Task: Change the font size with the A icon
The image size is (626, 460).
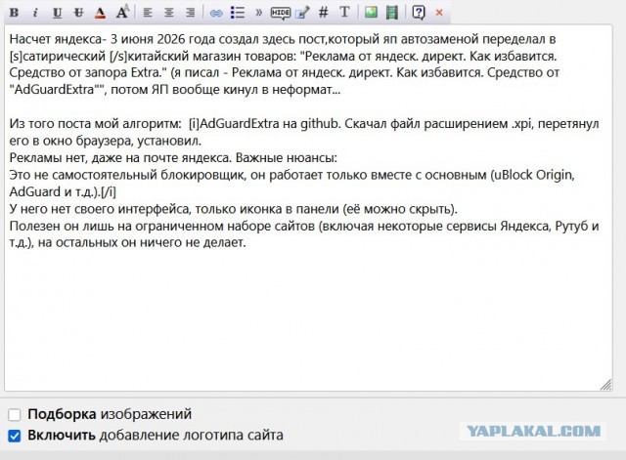Action: pos(122,12)
